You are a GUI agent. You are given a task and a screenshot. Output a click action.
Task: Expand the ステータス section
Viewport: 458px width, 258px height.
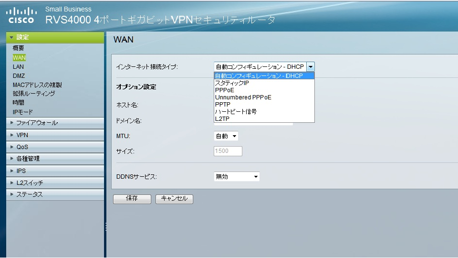tap(55, 194)
